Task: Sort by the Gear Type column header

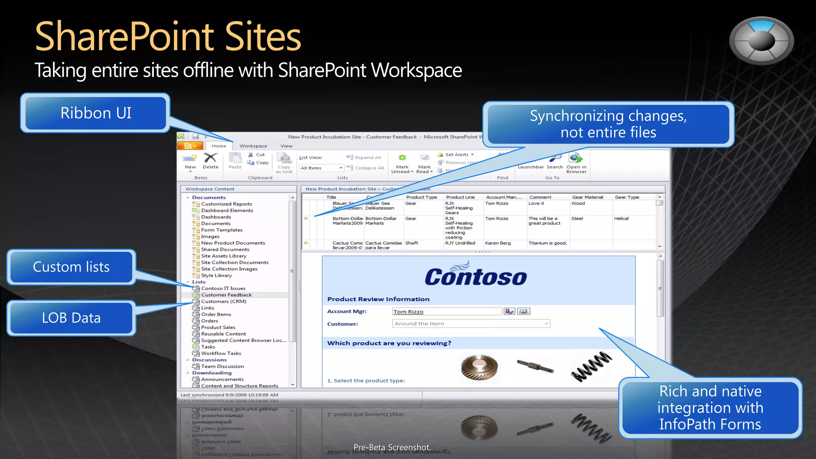Action: point(627,197)
